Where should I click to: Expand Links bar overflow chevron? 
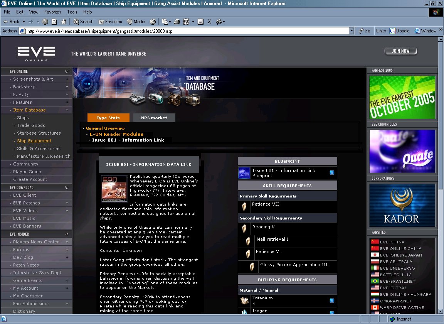pos(441,30)
